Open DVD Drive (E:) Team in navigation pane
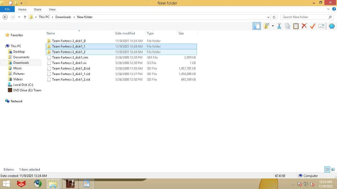This screenshot has height=189, width=337. coord(27,90)
